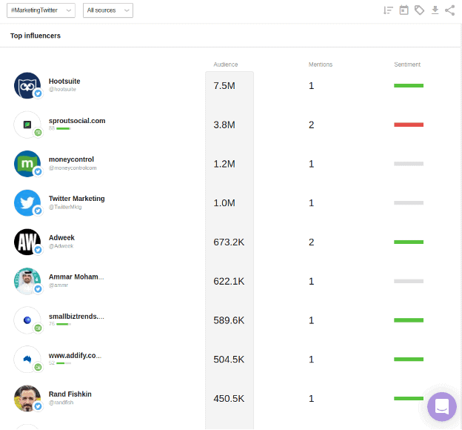Click Rand Fishkin green sentiment bar

click(409, 398)
